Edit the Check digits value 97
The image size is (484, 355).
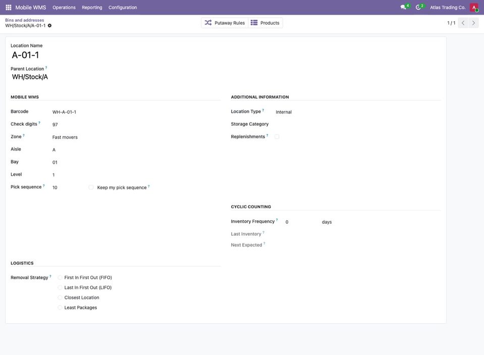coord(136,125)
